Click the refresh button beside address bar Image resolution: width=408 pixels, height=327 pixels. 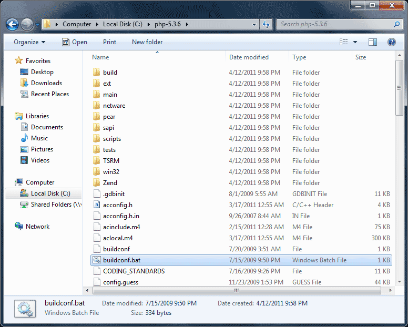click(266, 24)
